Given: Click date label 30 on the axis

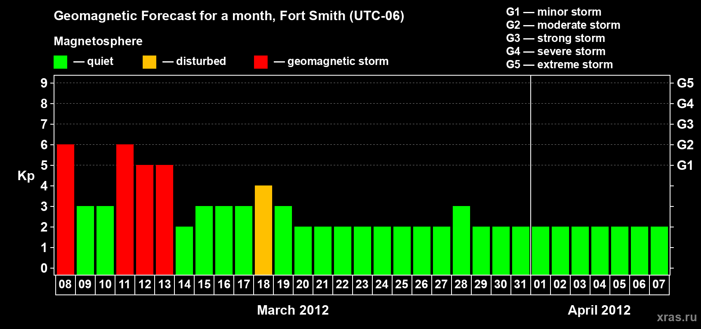Looking at the screenshot, I should pyautogui.click(x=501, y=285).
